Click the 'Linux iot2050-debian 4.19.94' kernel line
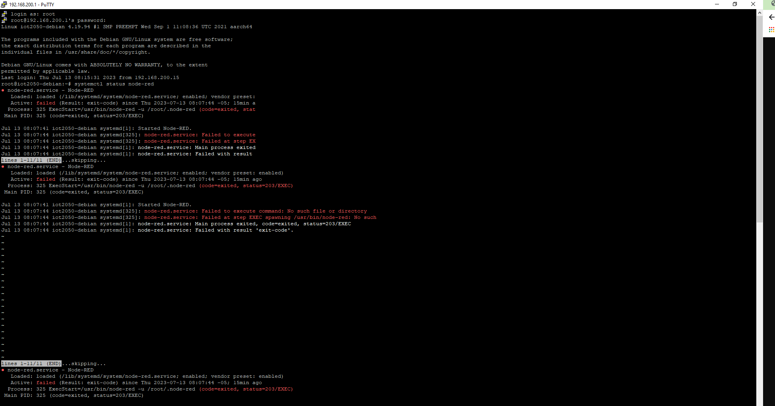This screenshot has width=775, height=406. pyautogui.click(x=127, y=27)
